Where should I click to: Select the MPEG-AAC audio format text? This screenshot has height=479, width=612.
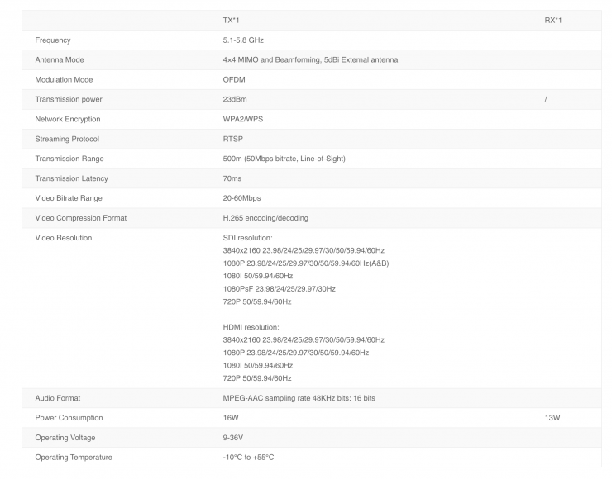[299, 398]
